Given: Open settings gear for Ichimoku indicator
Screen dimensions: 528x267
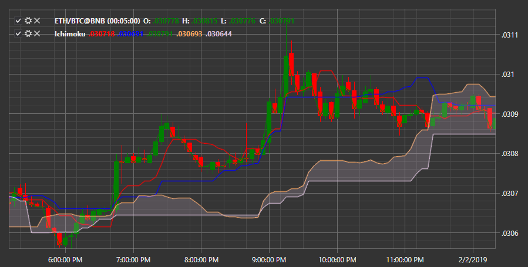Looking at the screenshot, I should 28,33.
